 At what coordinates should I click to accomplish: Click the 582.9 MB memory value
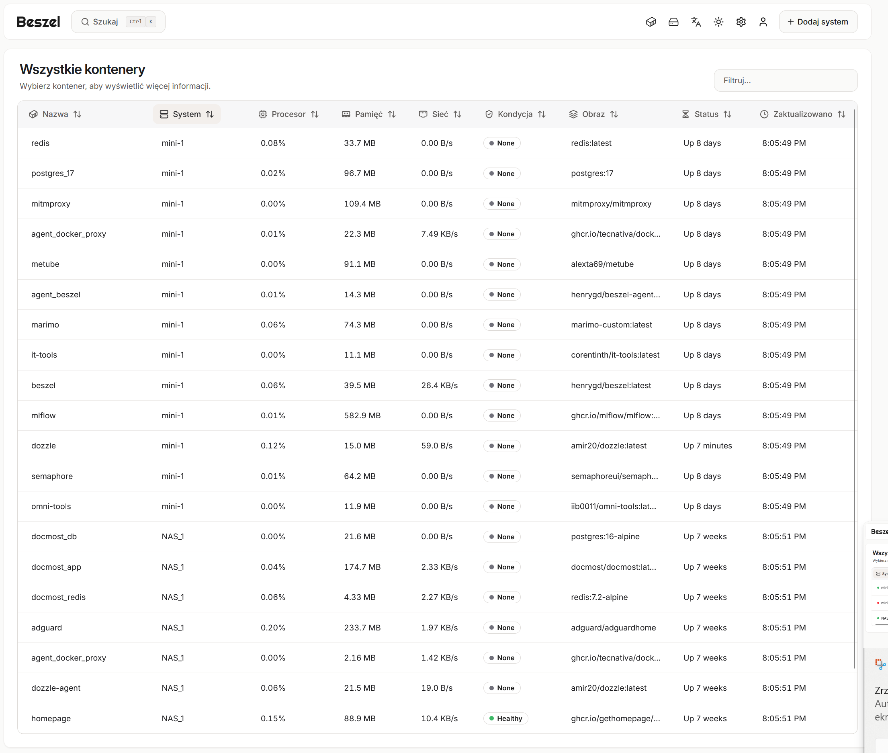362,415
